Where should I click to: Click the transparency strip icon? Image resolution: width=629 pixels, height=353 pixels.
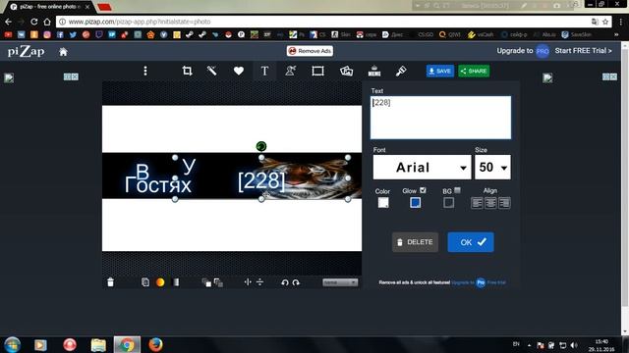click(x=176, y=282)
